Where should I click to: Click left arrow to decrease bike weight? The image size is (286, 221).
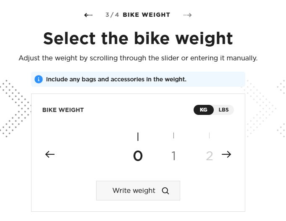pyautogui.click(x=50, y=154)
